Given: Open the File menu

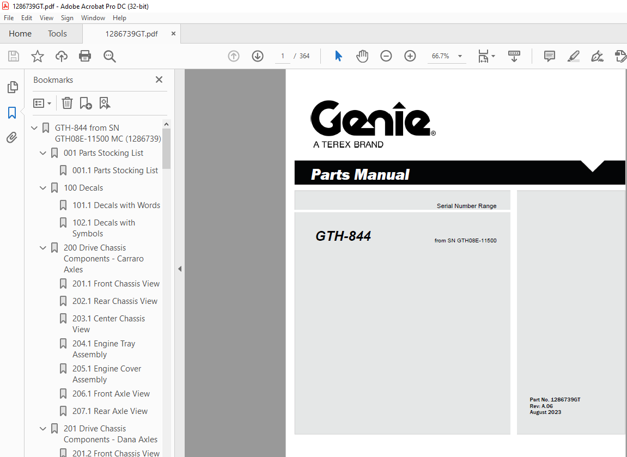Looking at the screenshot, I should point(8,18).
